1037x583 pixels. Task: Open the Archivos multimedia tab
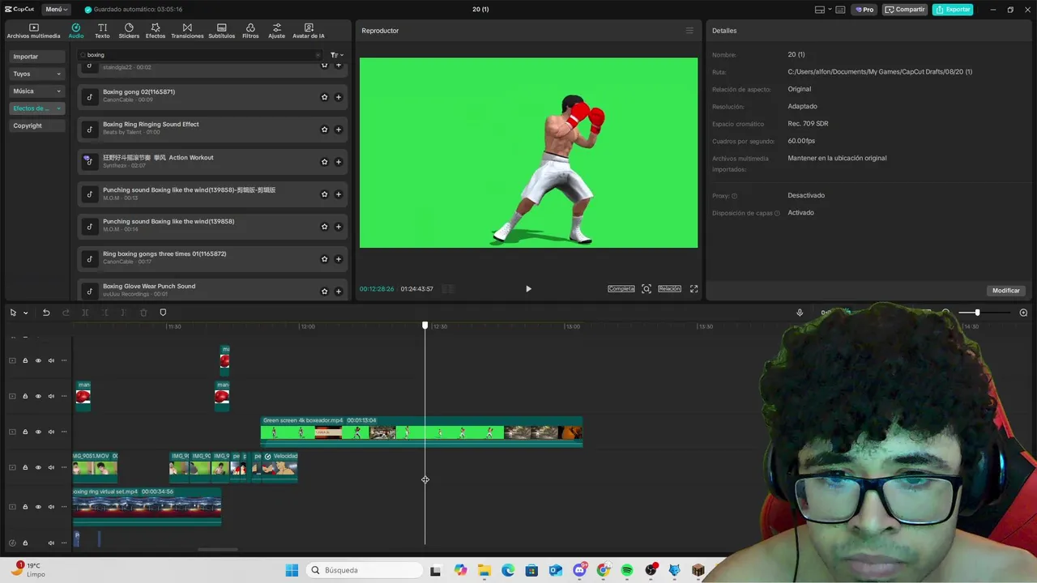pos(33,31)
